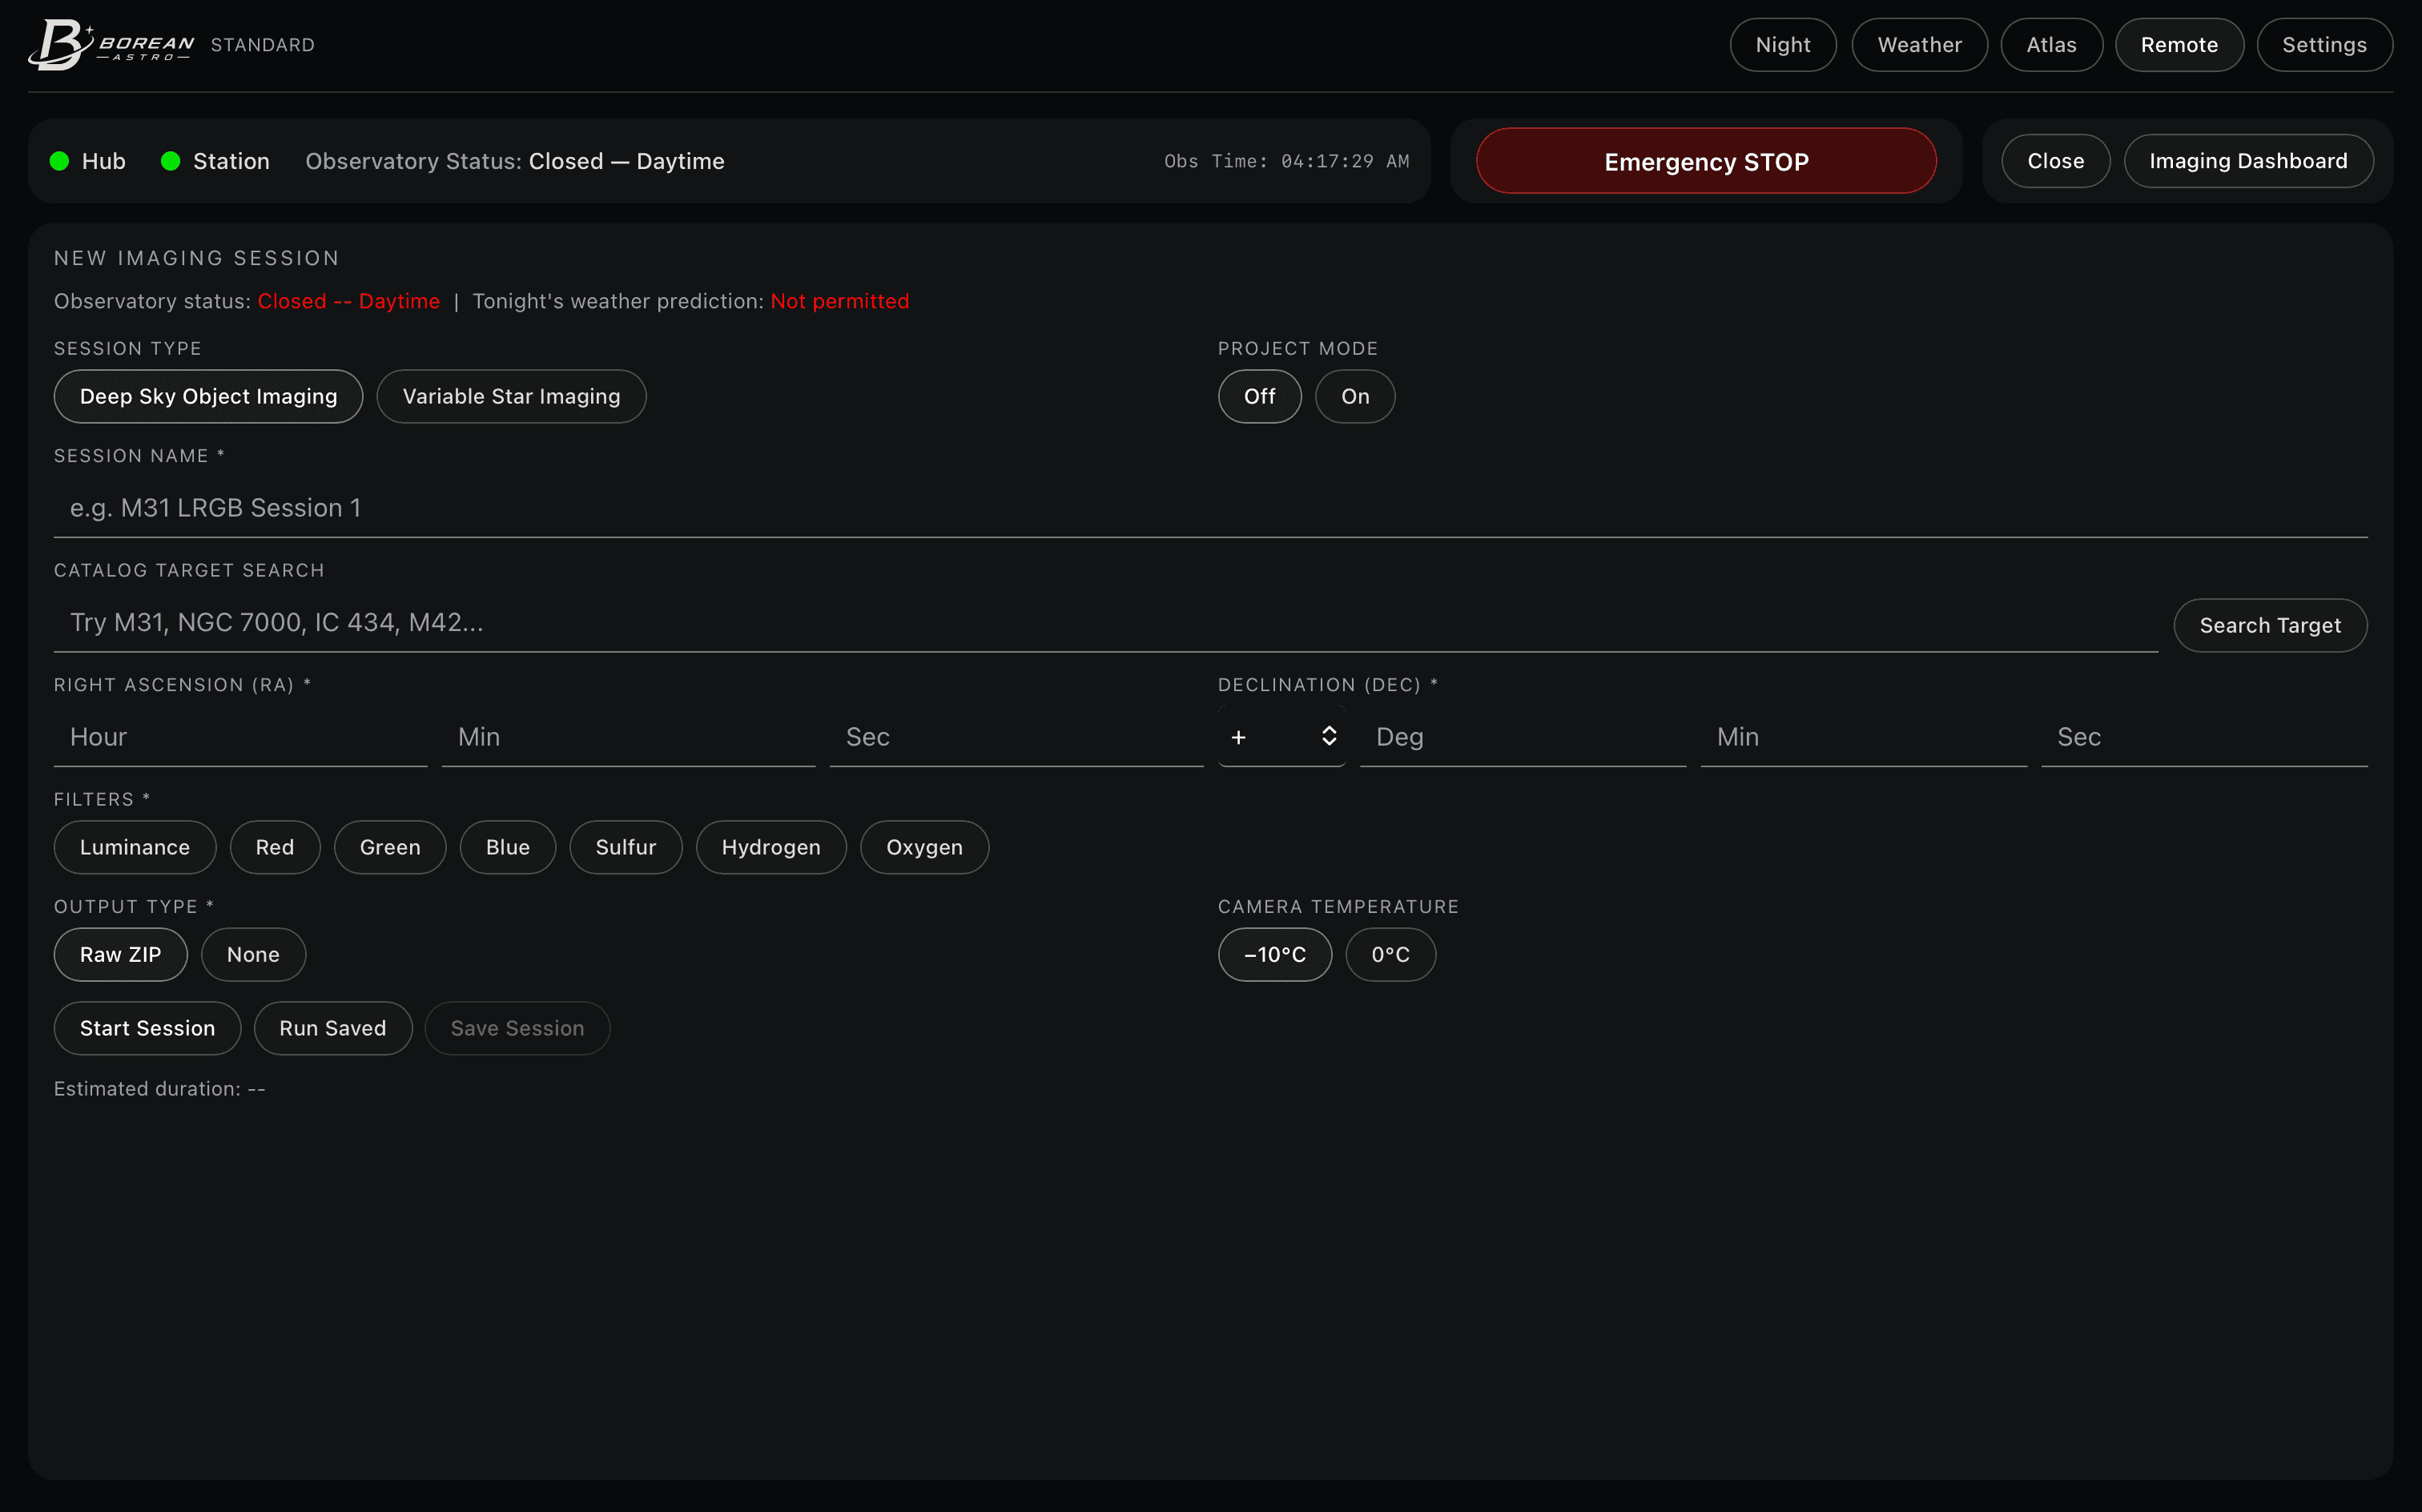Click the RA Sec field
Viewport: 2422px width, 1512px height.
pyautogui.click(x=1016, y=737)
